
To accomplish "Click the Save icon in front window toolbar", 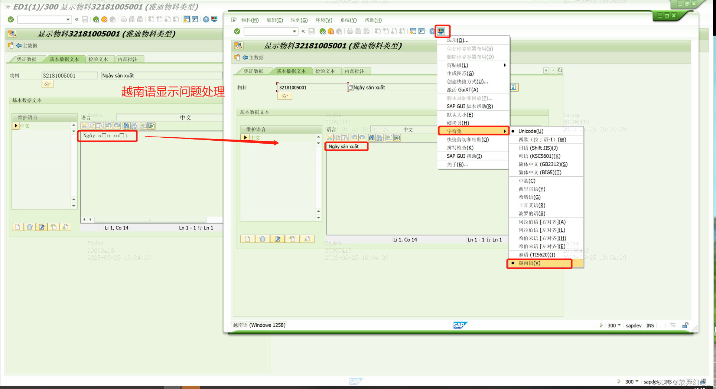I will (x=312, y=32).
